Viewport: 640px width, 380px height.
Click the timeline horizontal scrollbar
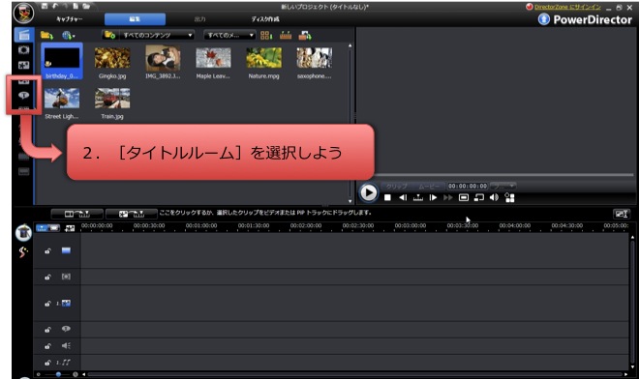tap(354, 374)
